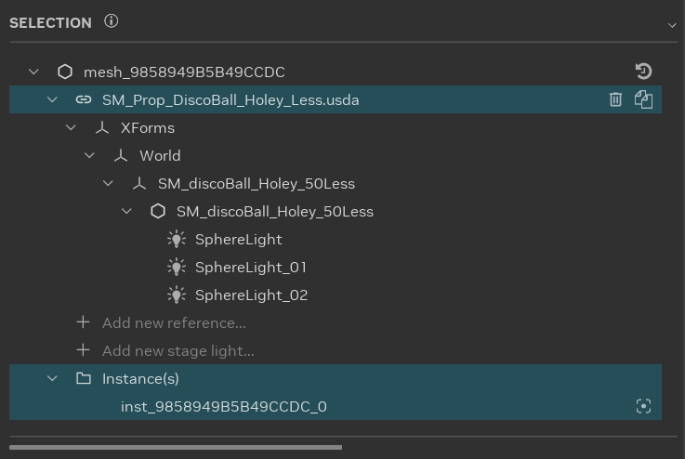Viewport: 685px width, 459px height.
Task: Click the plus icon for new stage light
Action: (x=84, y=350)
